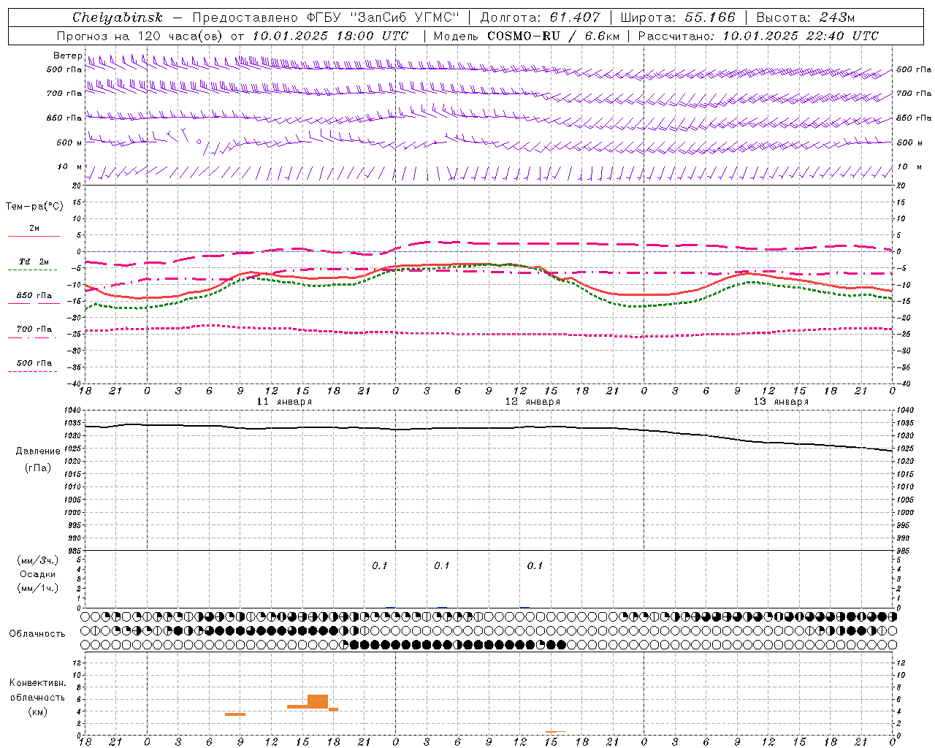Click the 11 января date label
The image size is (935, 748).
click(x=284, y=402)
